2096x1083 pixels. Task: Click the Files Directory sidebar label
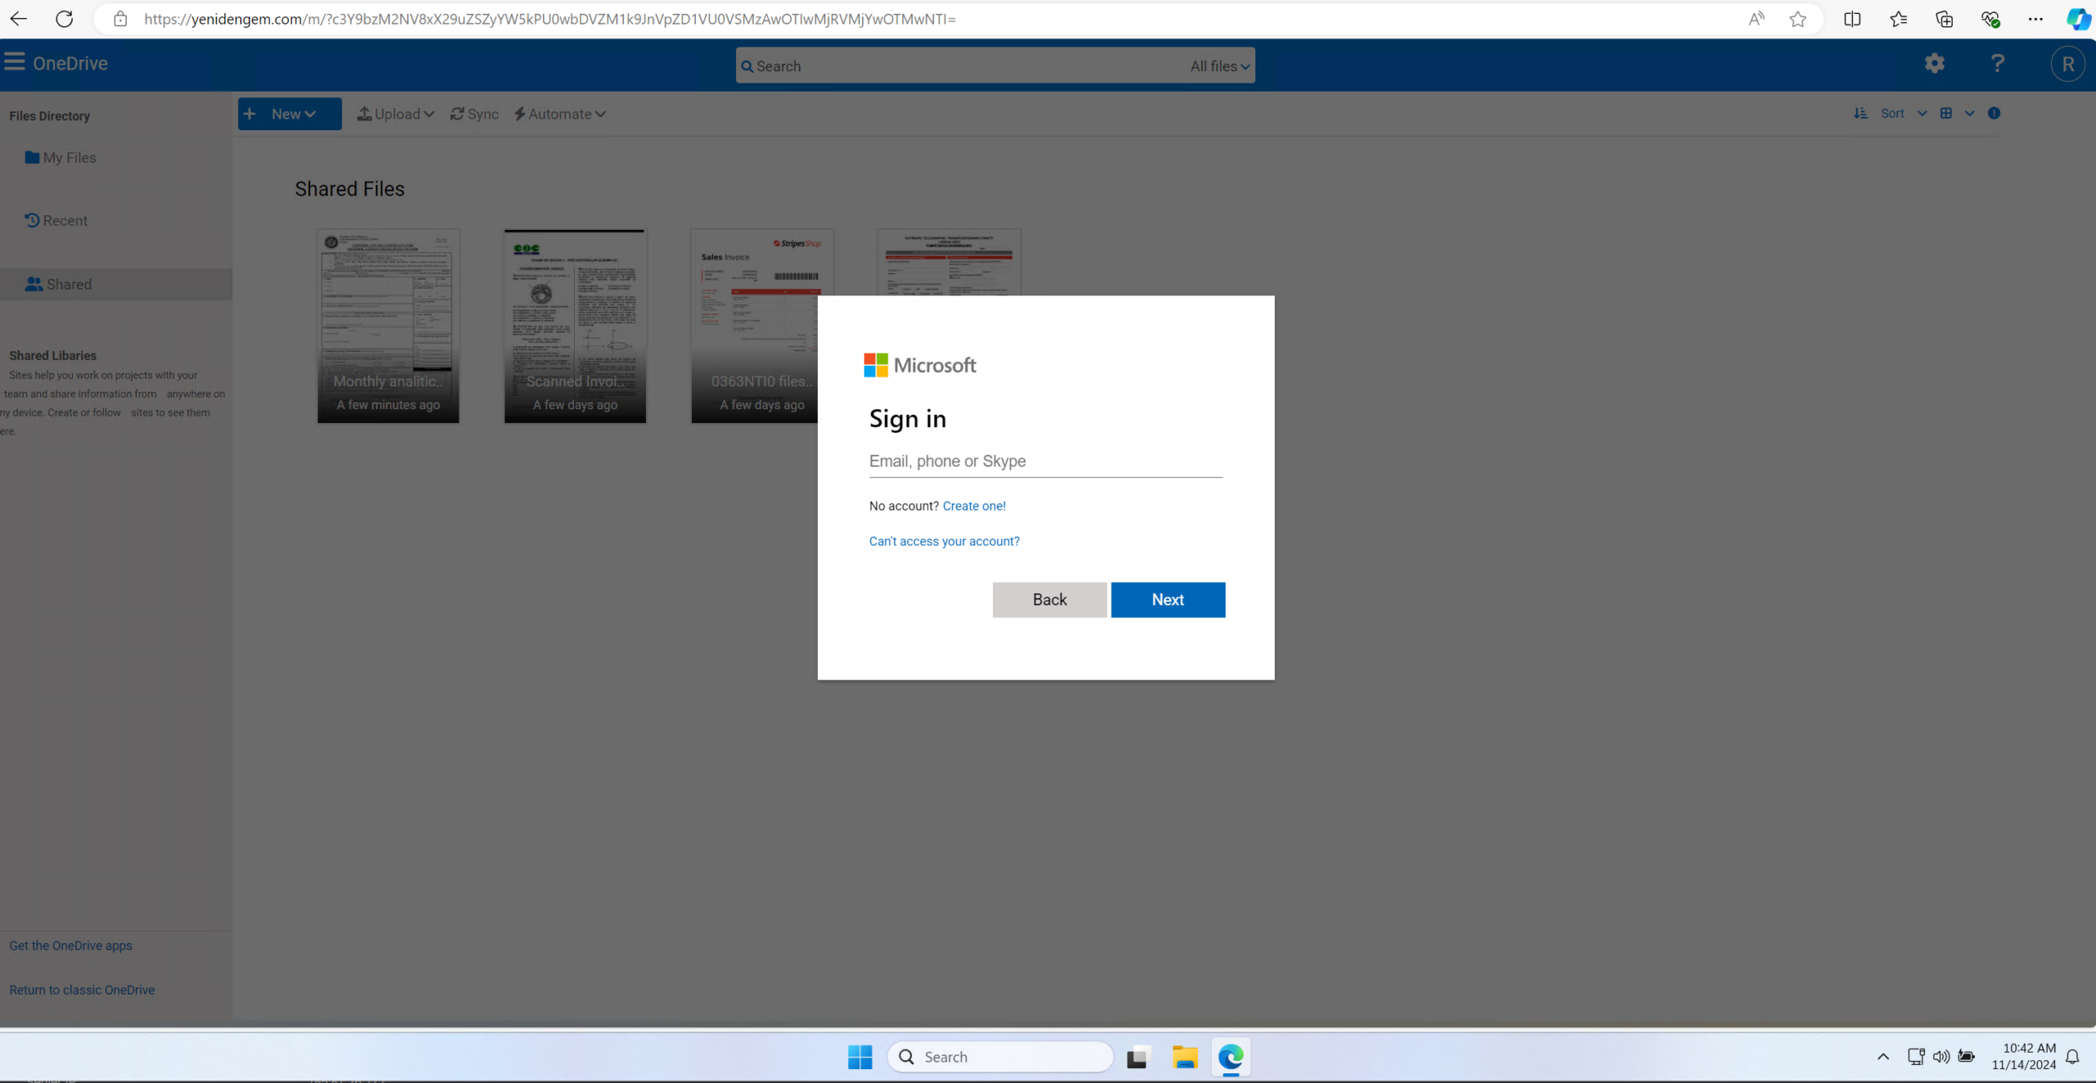pyautogui.click(x=49, y=116)
